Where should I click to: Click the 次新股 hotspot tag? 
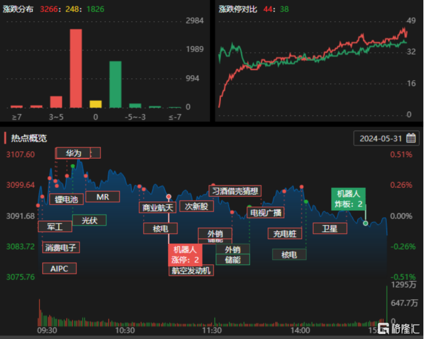point(196,206)
